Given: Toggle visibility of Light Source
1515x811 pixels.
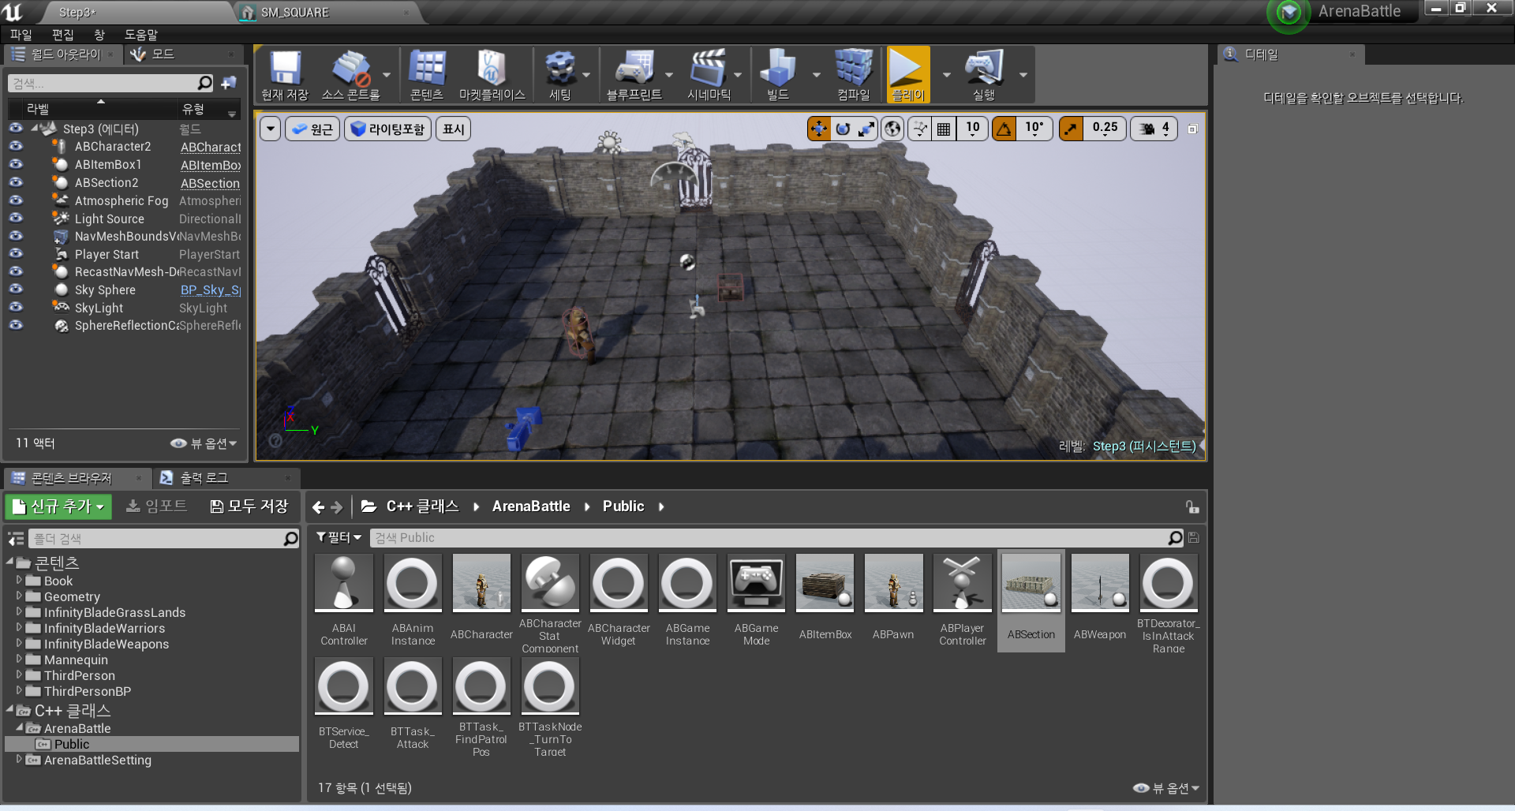Looking at the screenshot, I should coord(16,218).
